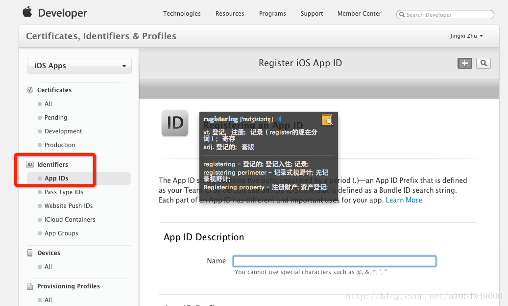
Task: Click the Identifiers section header
Action: point(52,165)
